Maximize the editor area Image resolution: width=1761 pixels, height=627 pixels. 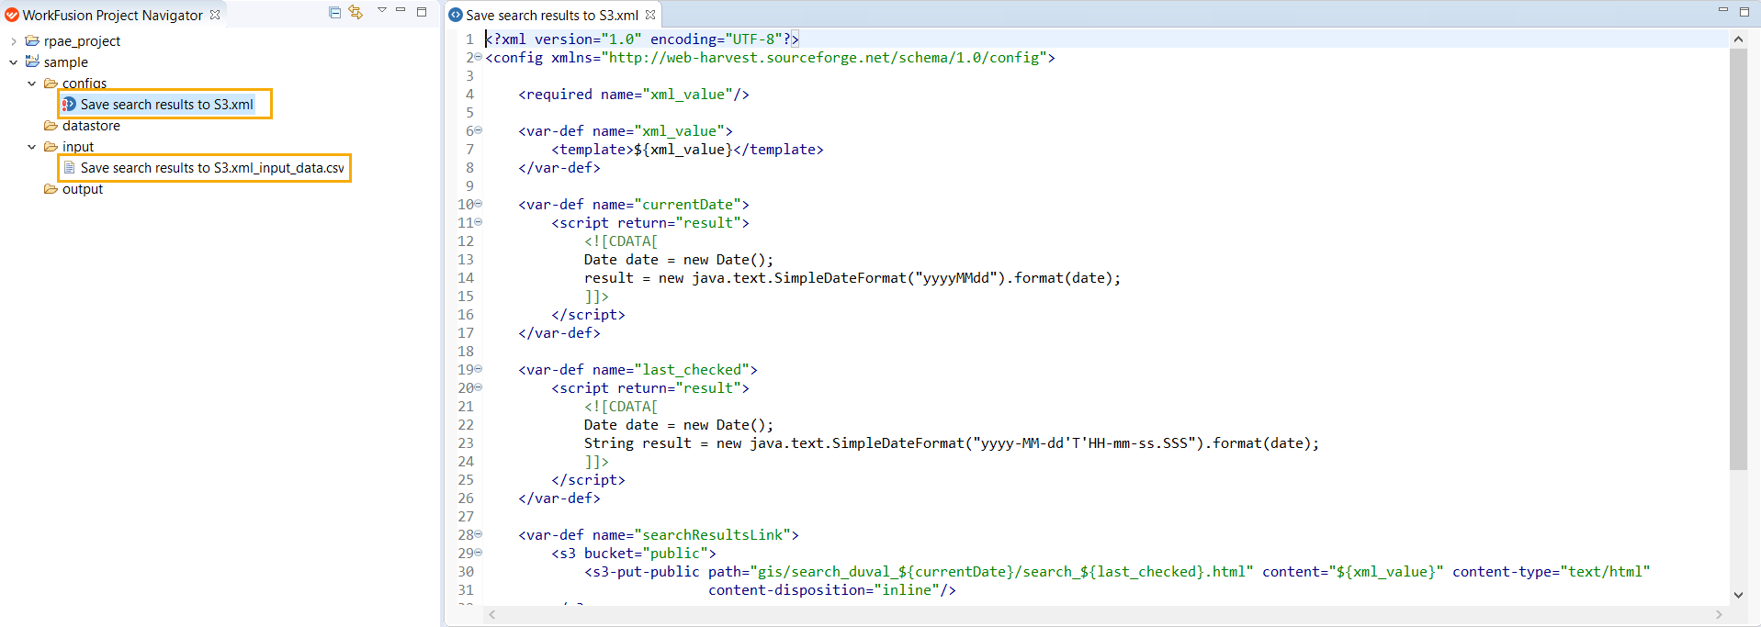tap(1744, 11)
